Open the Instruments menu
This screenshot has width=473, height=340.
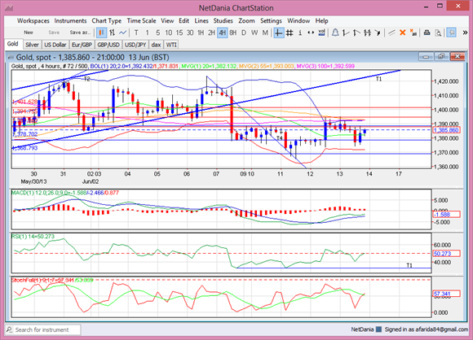tap(70, 21)
